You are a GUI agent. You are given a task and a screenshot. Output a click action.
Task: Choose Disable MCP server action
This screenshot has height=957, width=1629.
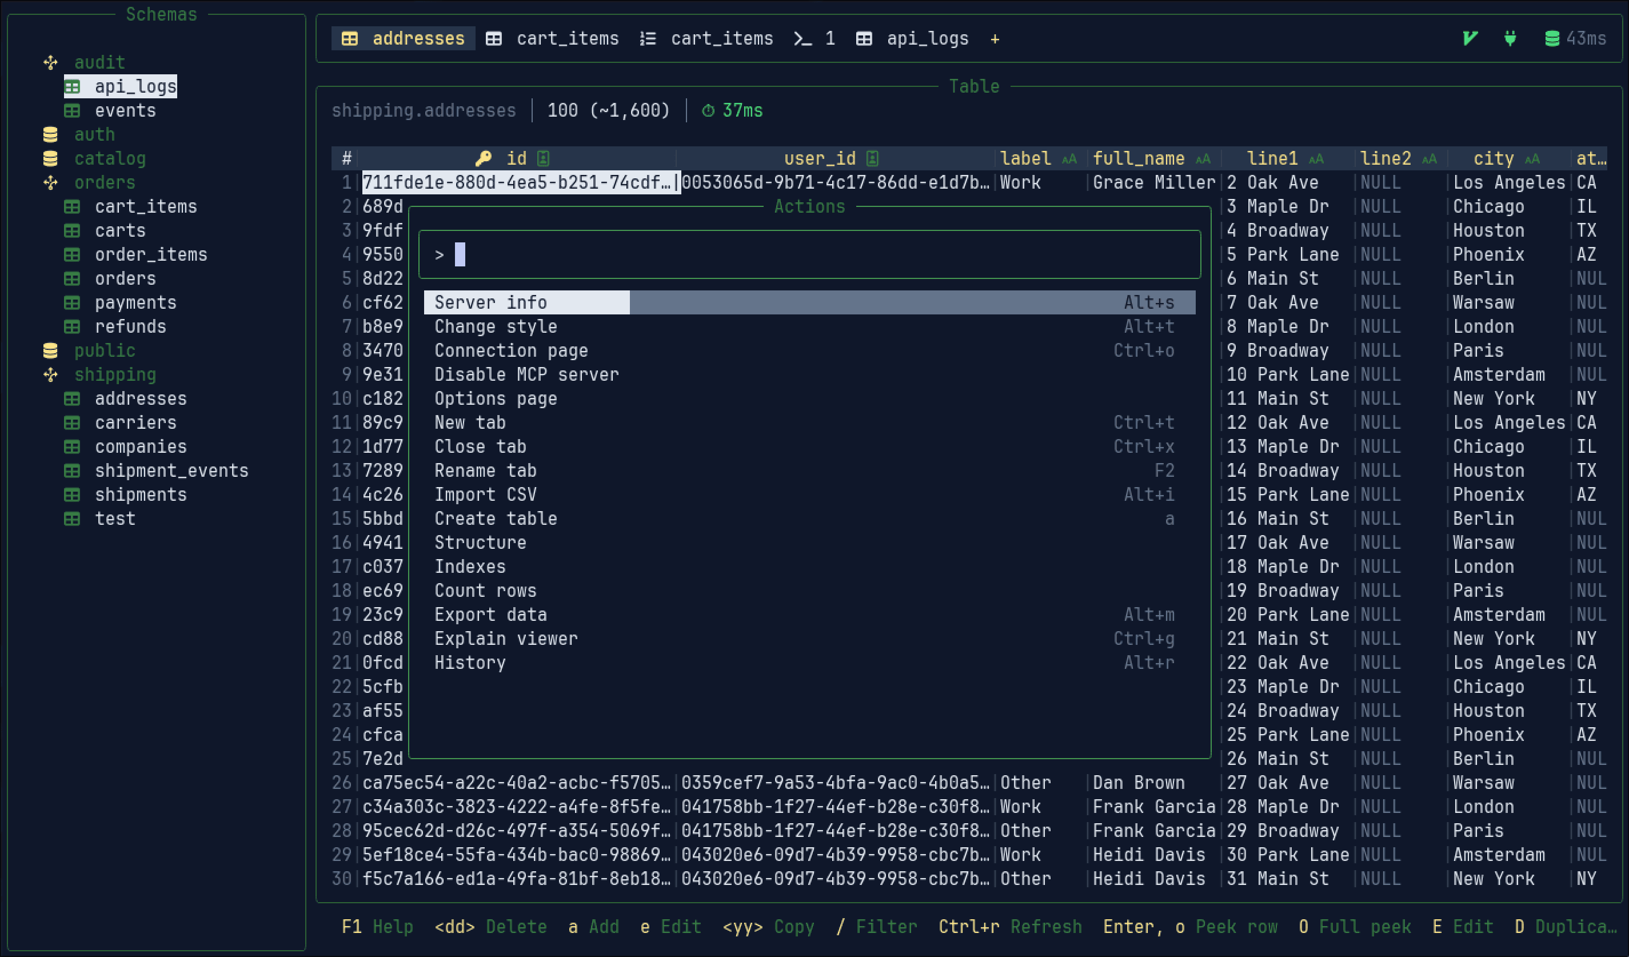(x=809, y=374)
